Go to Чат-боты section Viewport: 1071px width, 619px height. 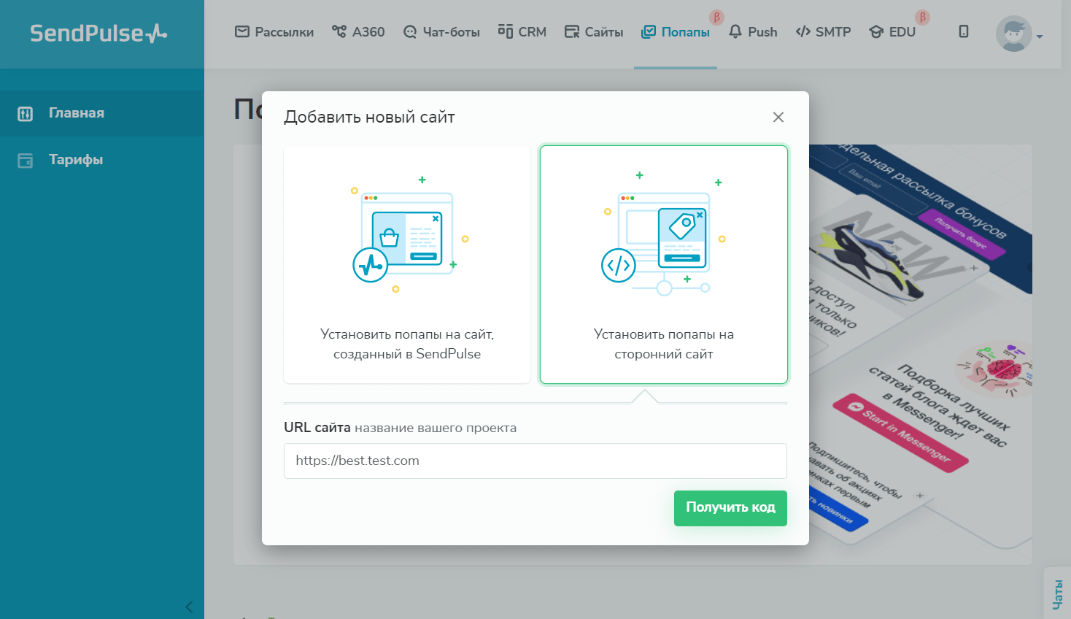click(x=441, y=32)
